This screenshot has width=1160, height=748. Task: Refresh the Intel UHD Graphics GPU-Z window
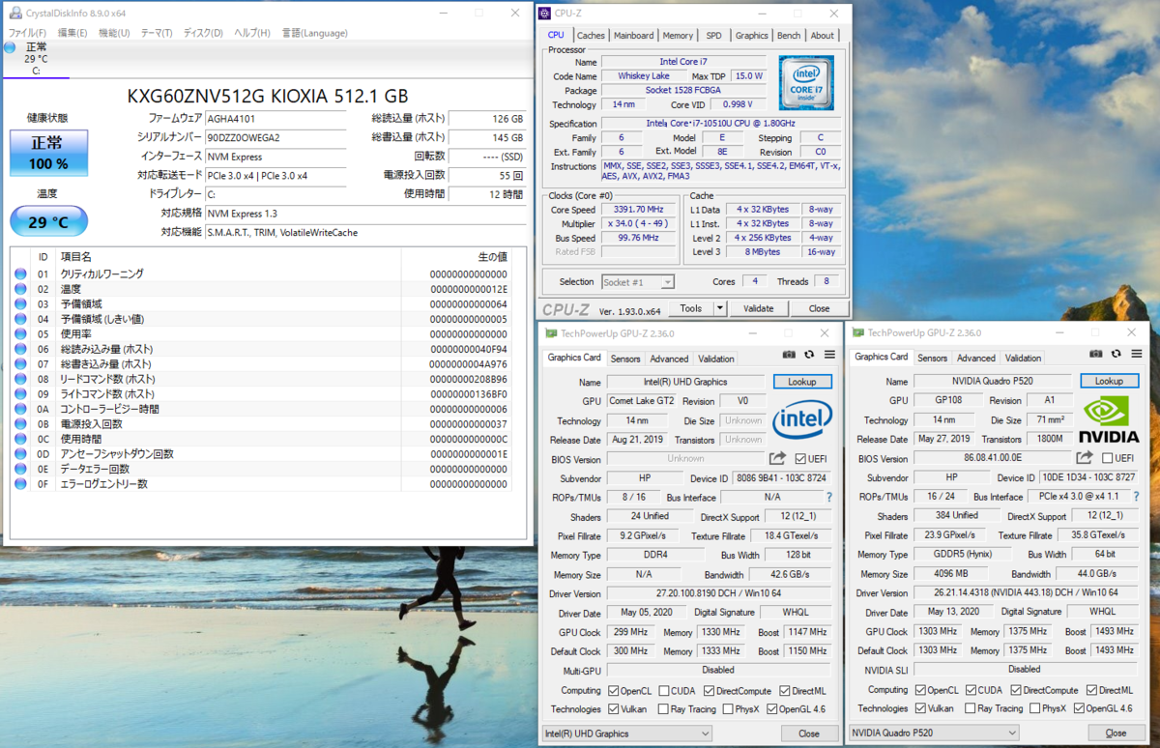click(809, 356)
